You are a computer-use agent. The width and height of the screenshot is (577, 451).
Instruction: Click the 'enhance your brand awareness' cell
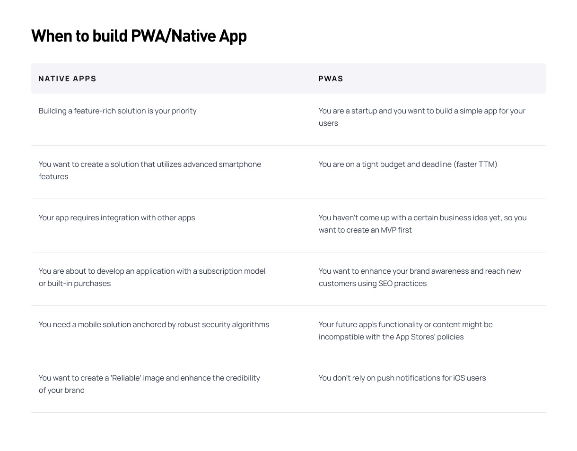(420, 277)
